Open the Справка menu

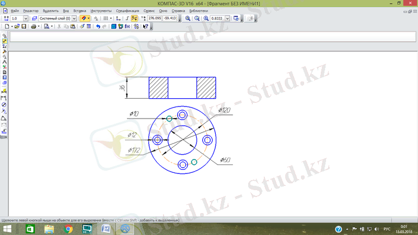click(178, 11)
